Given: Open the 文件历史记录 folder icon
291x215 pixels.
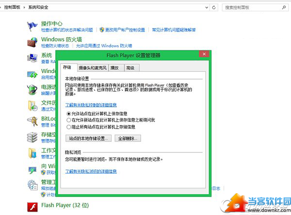Looking at the screenshot, I should tap(32, 106).
